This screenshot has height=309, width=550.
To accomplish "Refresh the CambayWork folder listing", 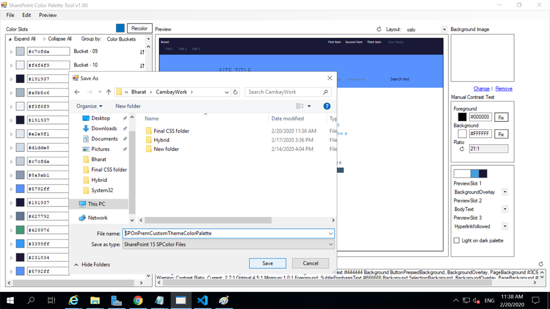I will (x=235, y=92).
